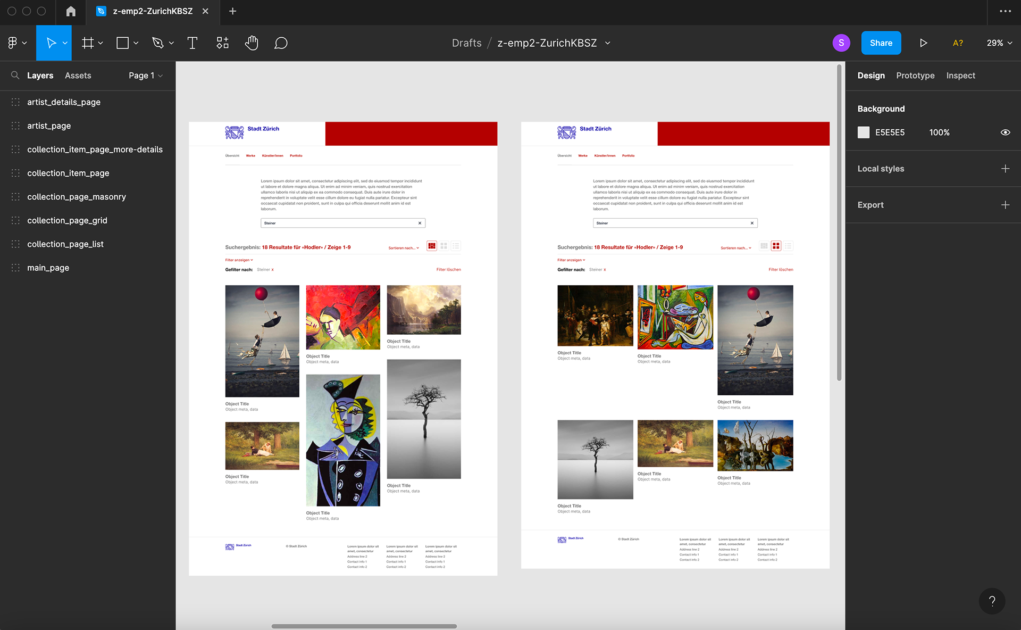Add a local style with plus

[x=1005, y=169]
